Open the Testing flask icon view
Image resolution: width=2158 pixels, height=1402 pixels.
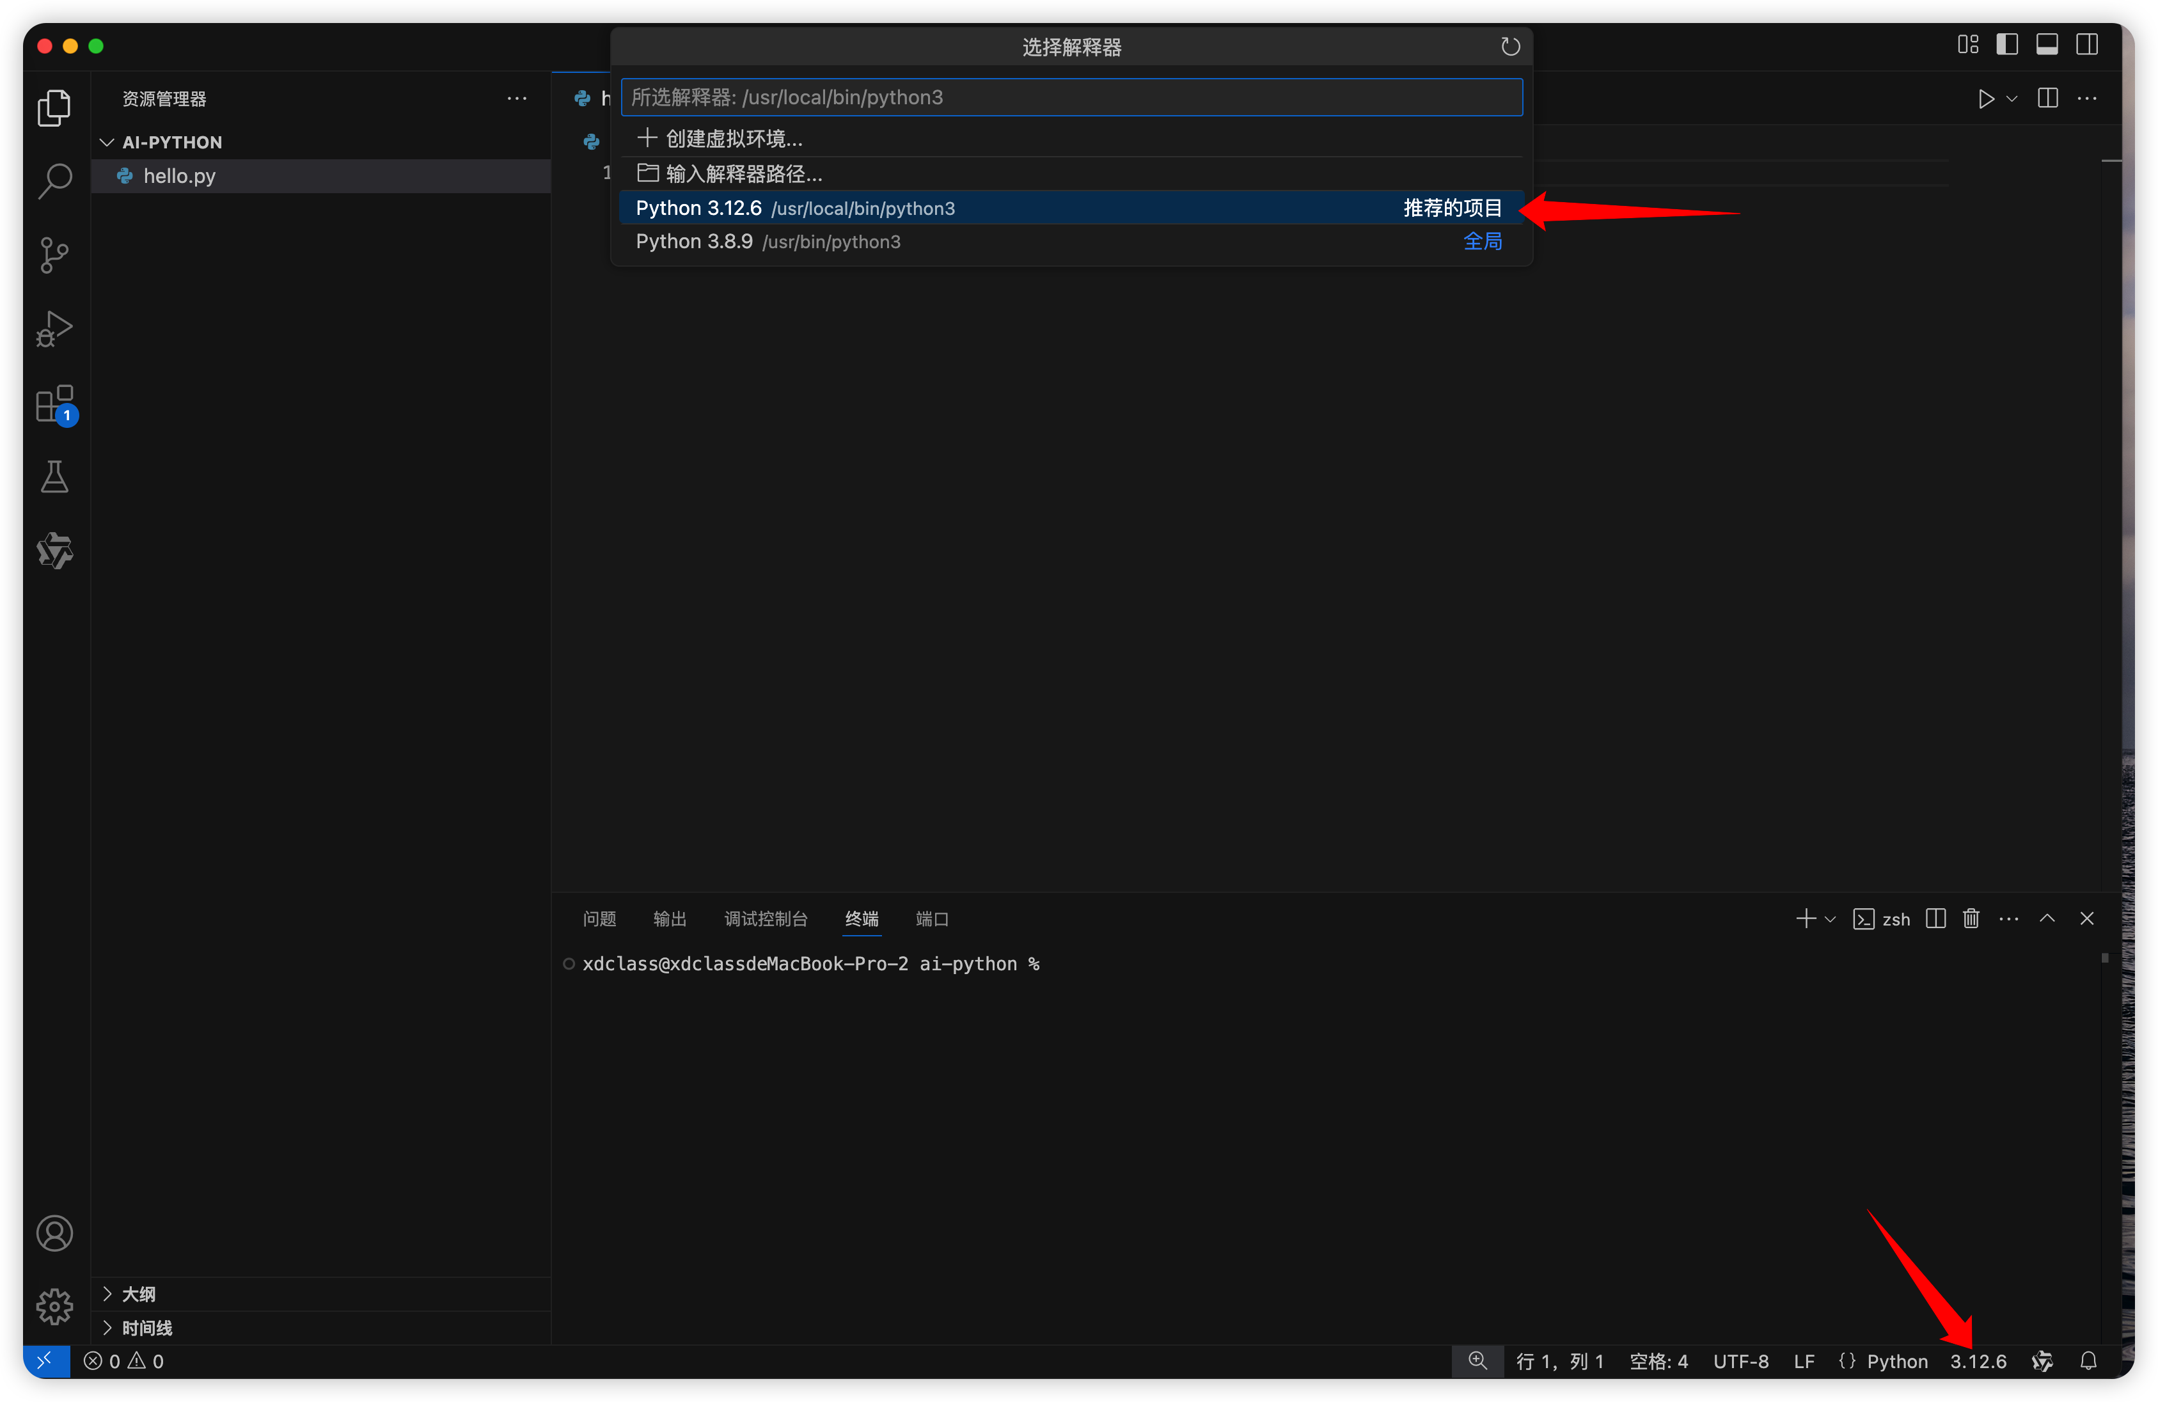point(54,477)
